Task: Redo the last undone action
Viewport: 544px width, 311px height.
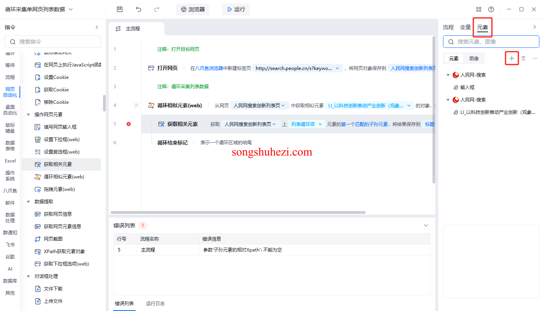Action: coord(157,9)
